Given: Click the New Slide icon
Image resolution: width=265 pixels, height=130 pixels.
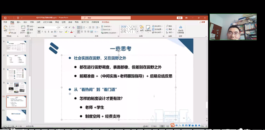Looking at the screenshot, I should pyautogui.click(x=23, y=27).
